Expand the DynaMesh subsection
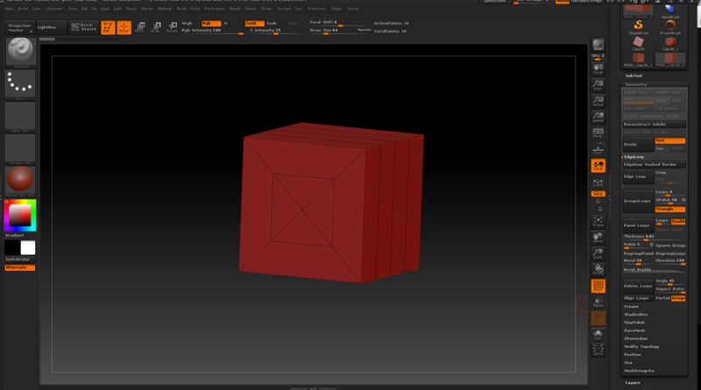The width and height of the screenshot is (701, 390). pos(634,330)
